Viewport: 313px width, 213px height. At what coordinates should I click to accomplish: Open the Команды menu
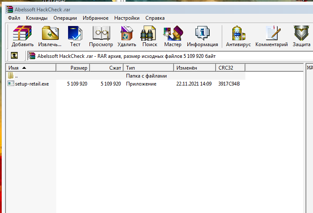pos(37,18)
